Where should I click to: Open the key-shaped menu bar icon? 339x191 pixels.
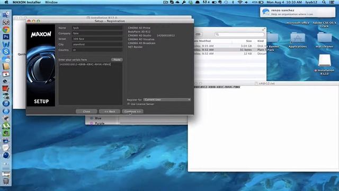click(184, 2)
